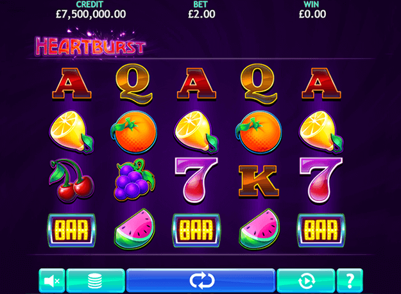The height and width of the screenshot is (294, 401).
Task: Click the purple grapes symbol
Action: (134, 179)
